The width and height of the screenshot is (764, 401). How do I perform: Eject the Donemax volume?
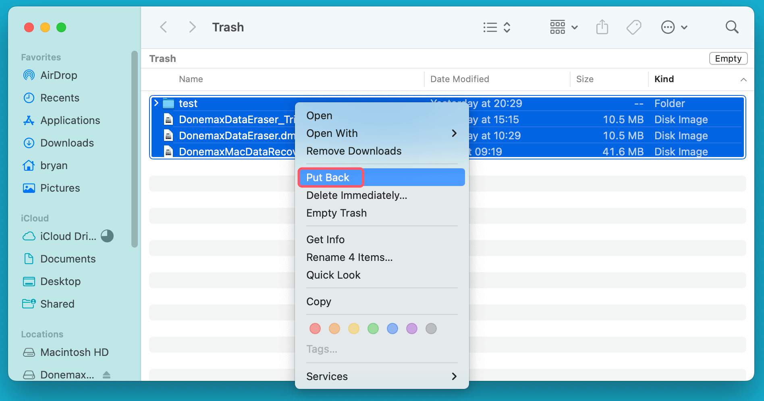tap(106, 375)
